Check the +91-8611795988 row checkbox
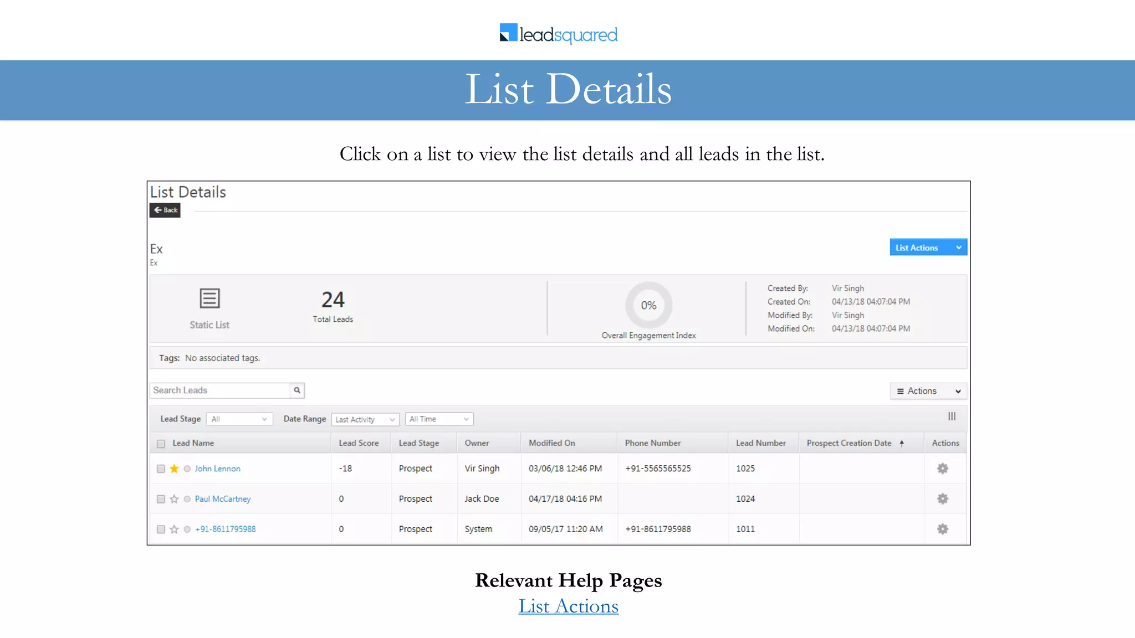The height and width of the screenshot is (638, 1135). click(x=161, y=529)
